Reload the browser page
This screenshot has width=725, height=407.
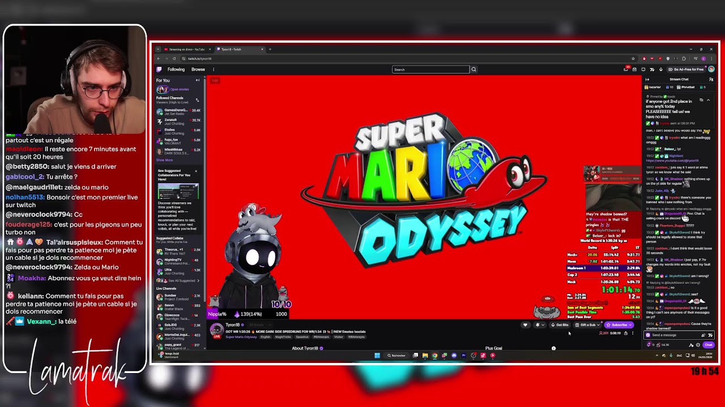pos(174,59)
